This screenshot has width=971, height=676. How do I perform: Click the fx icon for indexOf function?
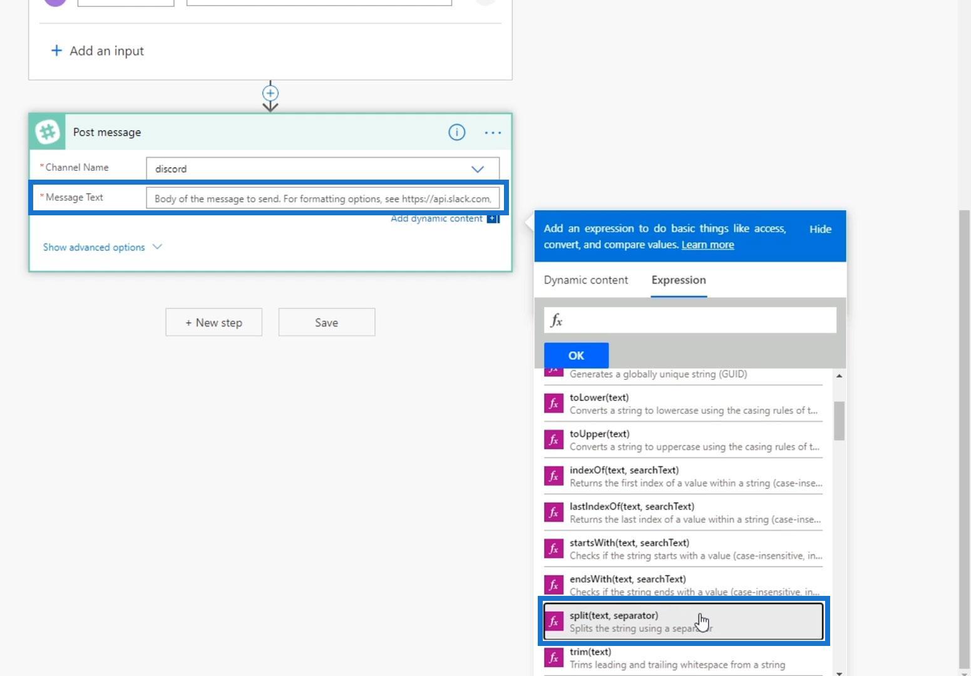pos(553,476)
